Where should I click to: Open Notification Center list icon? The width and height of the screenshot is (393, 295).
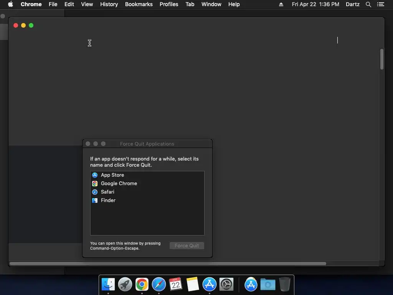(381, 4)
